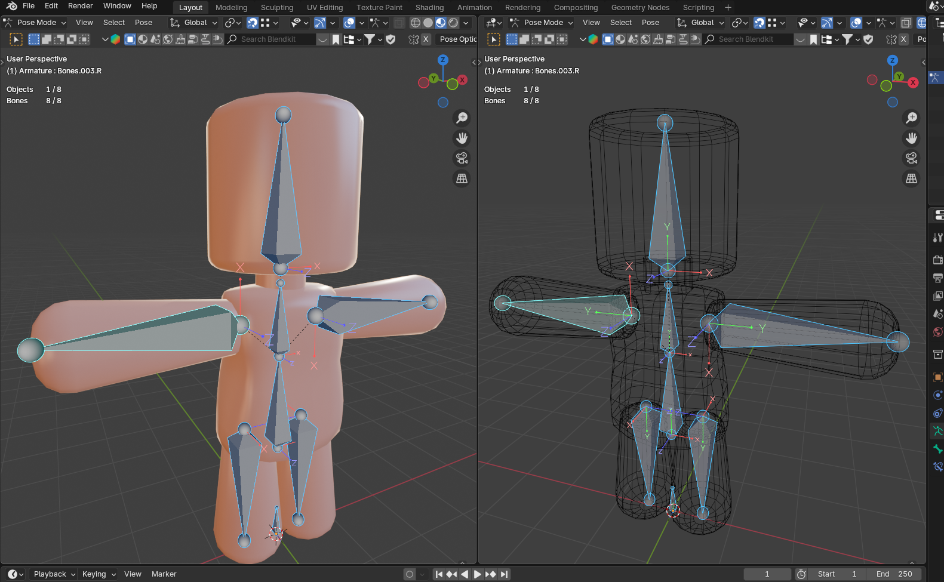The width and height of the screenshot is (944, 582).
Task: Click the End frame value field
Action: pos(894,574)
